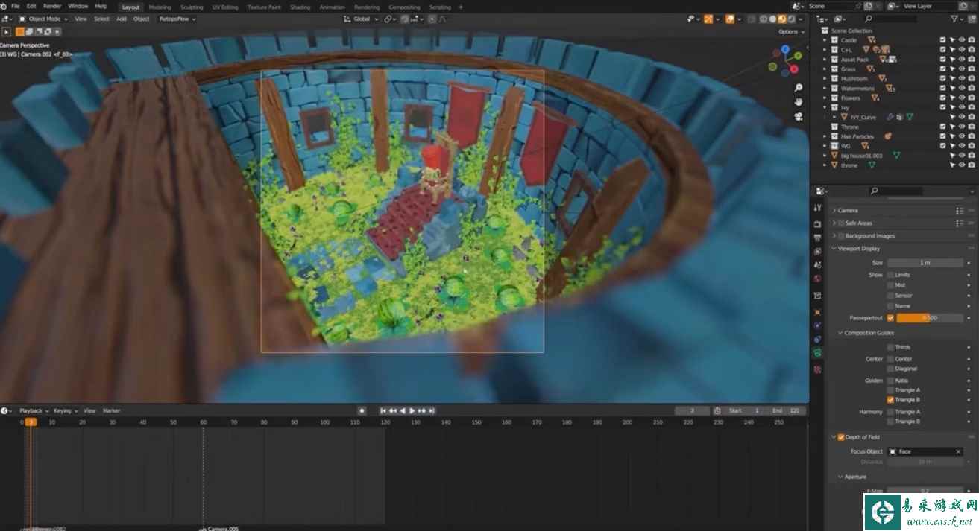979x531 pixels.
Task: Disable the Passepartout checkbox
Action: pyautogui.click(x=890, y=318)
